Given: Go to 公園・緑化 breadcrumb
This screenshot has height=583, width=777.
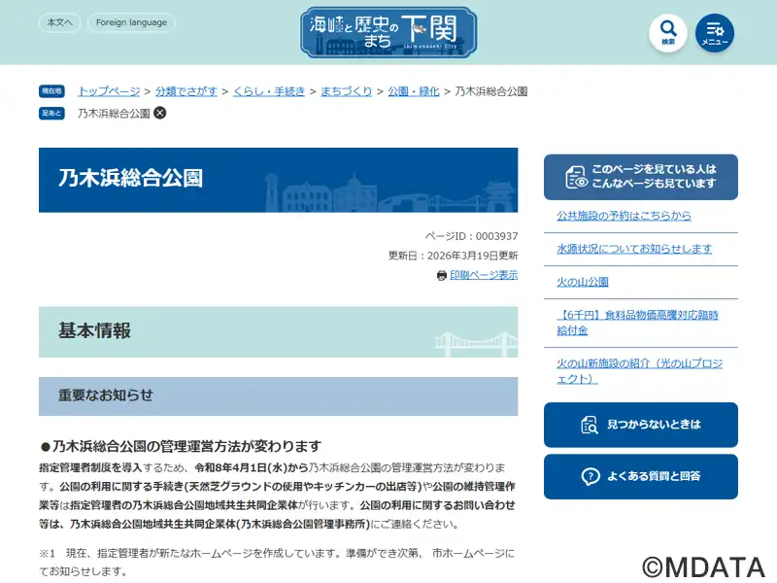Looking at the screenshot, I should pos(414,91).
